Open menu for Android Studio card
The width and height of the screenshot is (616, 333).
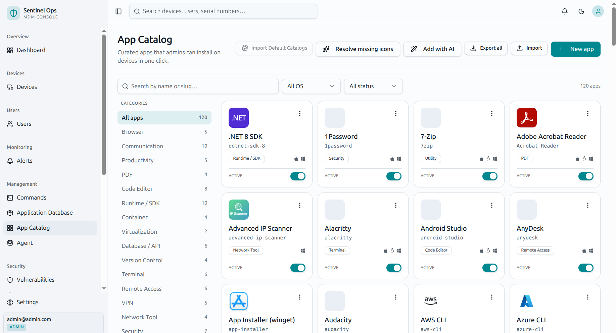[492, 205]
